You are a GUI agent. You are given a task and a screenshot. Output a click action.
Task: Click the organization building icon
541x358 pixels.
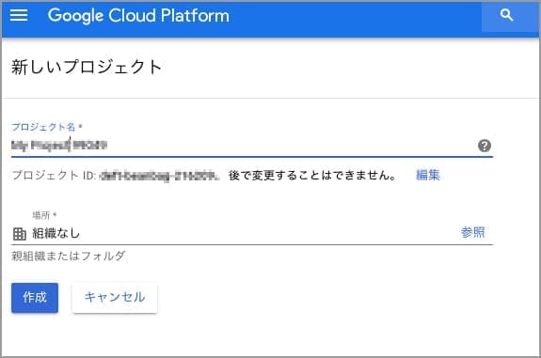(20, 234)
